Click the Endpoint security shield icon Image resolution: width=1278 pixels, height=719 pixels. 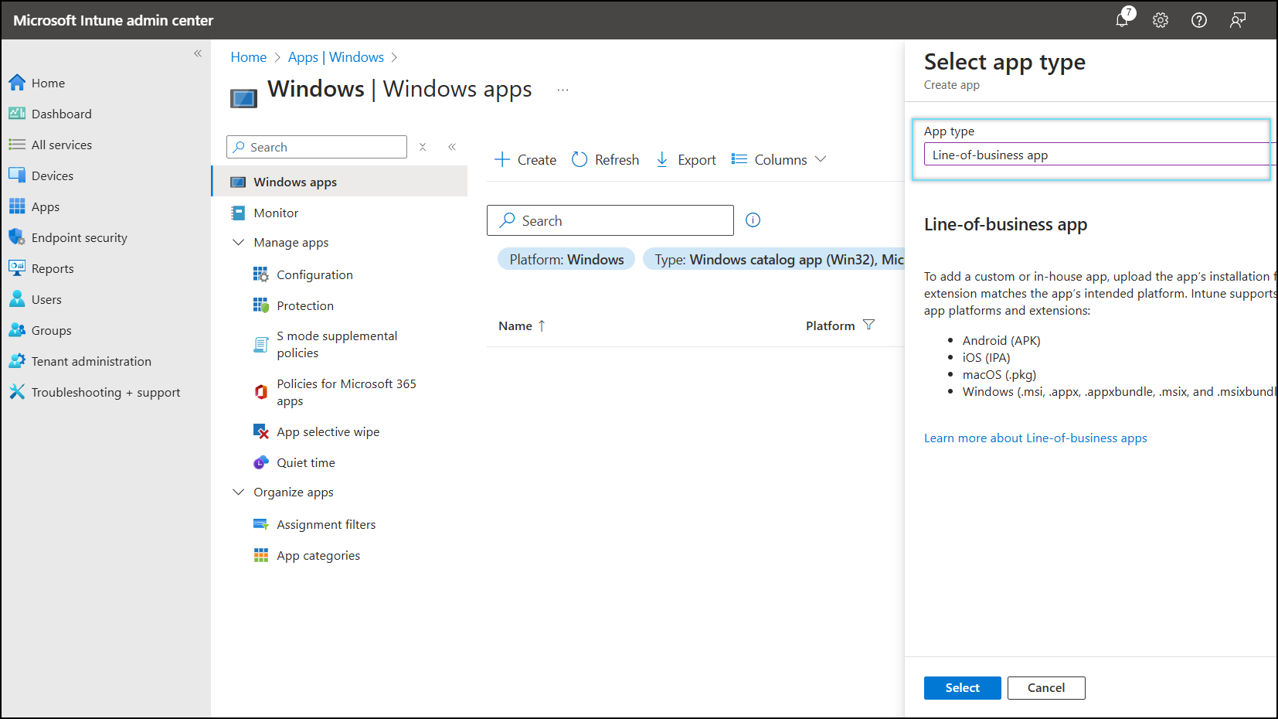(17, 237)
